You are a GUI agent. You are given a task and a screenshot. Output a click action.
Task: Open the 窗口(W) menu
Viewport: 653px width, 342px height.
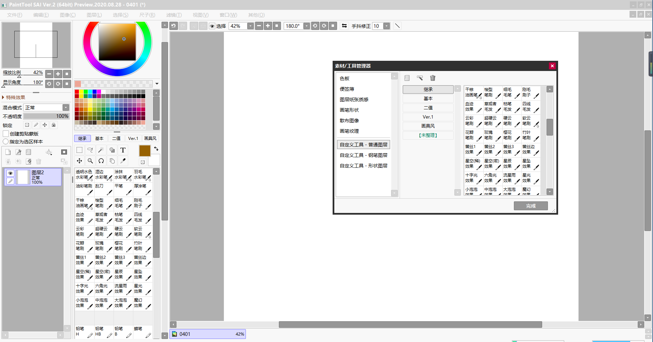tap(228, 15)
